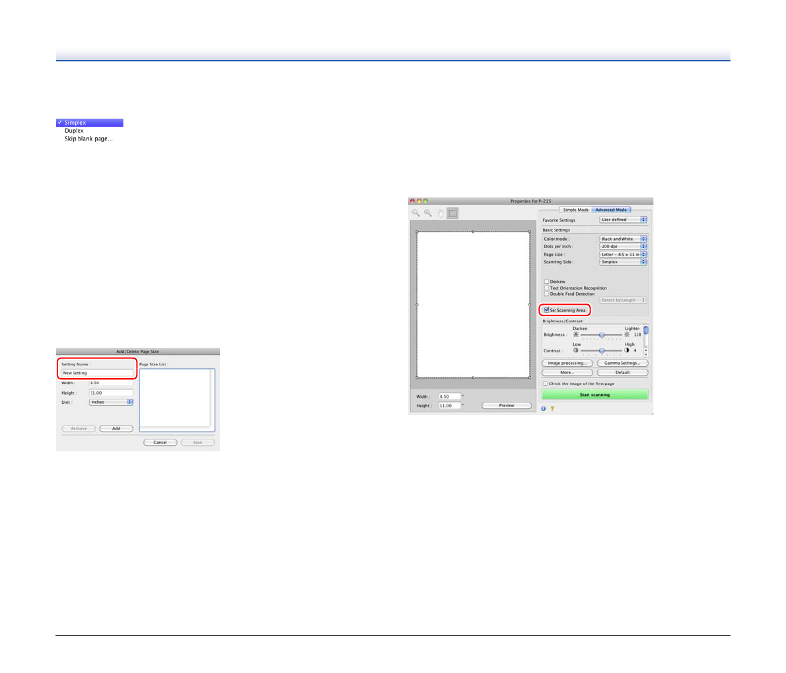This screenshot has height=673, width=786.
Task: Click the Brightness slider handle
Action: [x=602, y=335]
